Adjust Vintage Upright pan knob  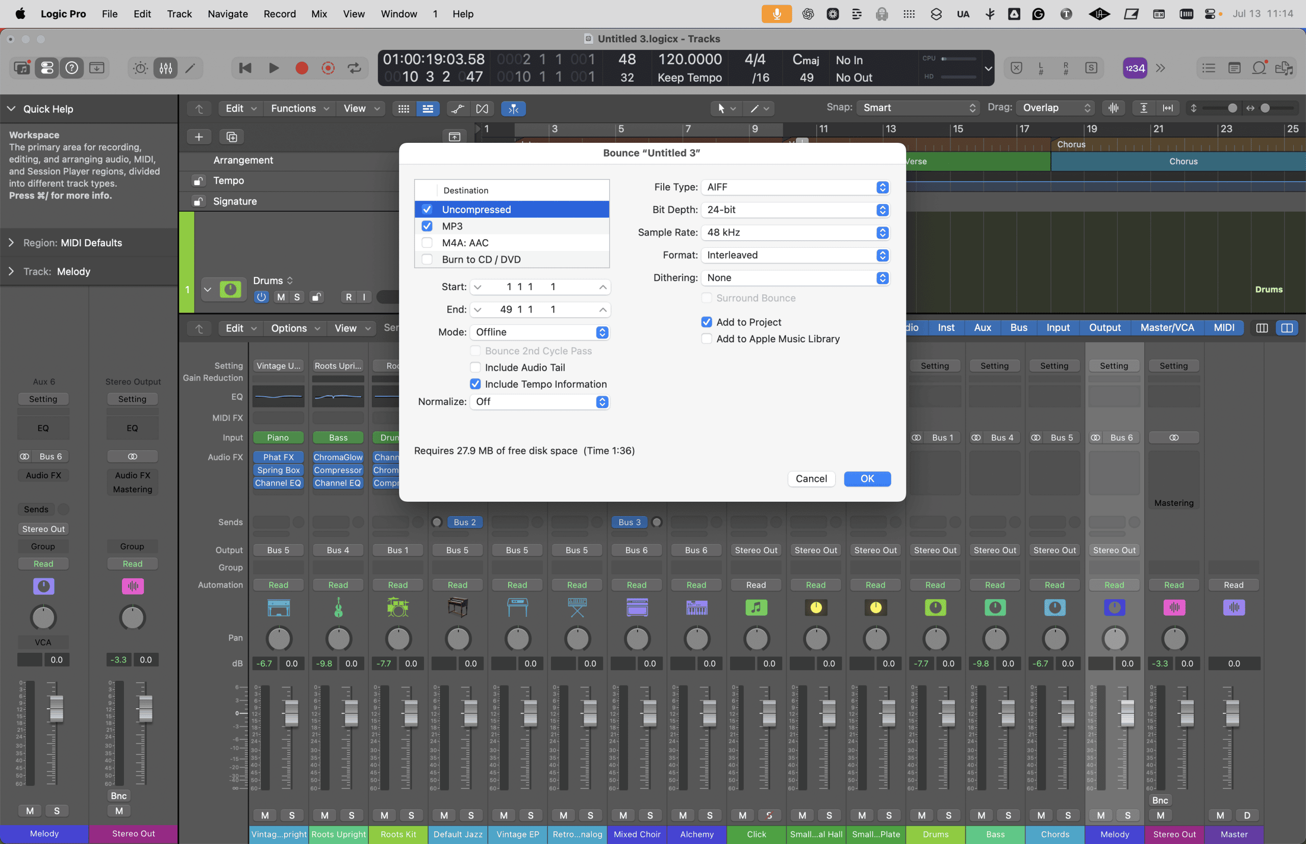279,638
